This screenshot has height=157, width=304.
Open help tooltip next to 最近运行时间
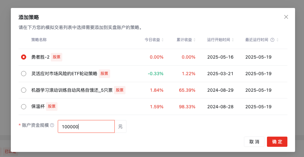pyautogui.click(x=272, y=40)
